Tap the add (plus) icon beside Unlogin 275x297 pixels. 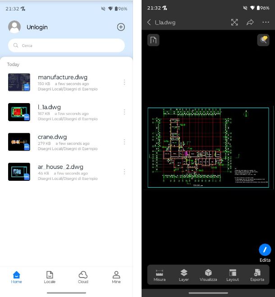[121, 27]
